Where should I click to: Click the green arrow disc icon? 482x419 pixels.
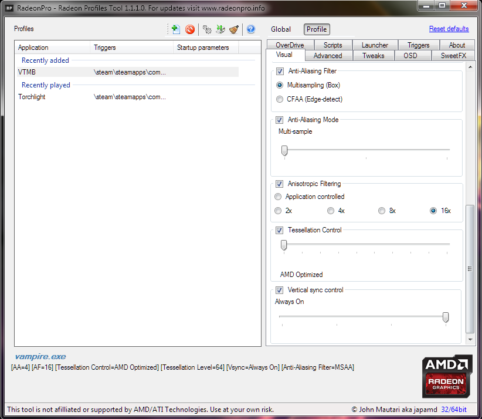pyautogui.click(x=220, y=29)
